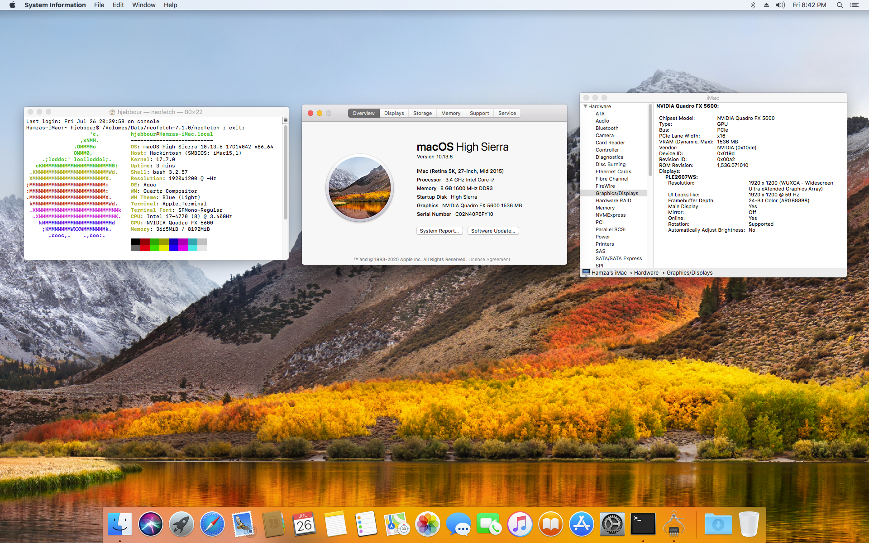The height and width of the screenshot is (543, 869).
Task: Select Memory in hardware sidebar
Action: coord(605,208)
